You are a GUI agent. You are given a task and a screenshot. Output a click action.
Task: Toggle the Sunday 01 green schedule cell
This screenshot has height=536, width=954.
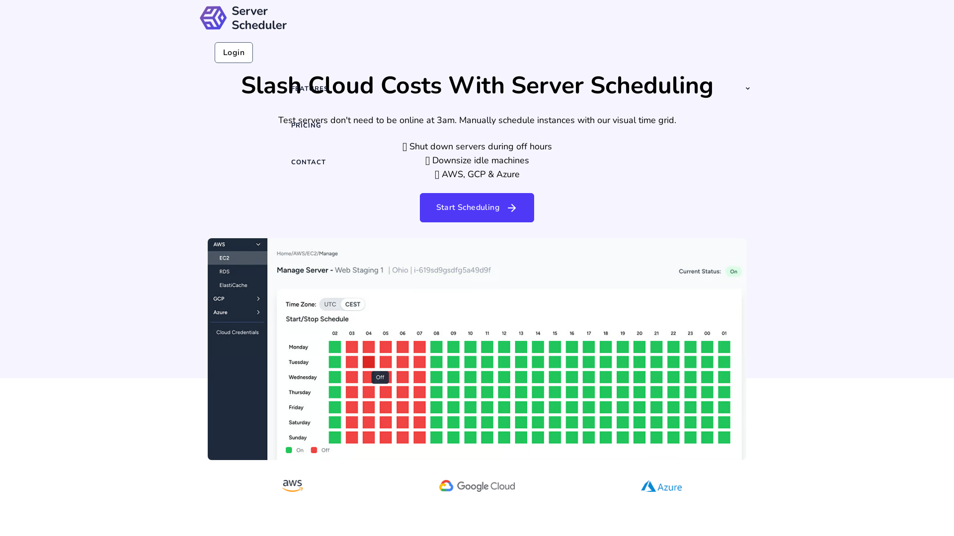click(x=724, y=437)
